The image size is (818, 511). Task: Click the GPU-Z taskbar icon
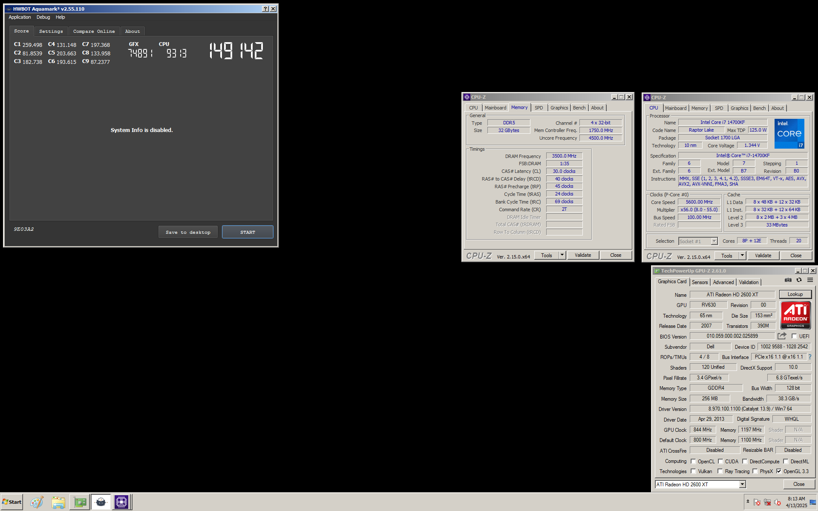tap(80, 502)
